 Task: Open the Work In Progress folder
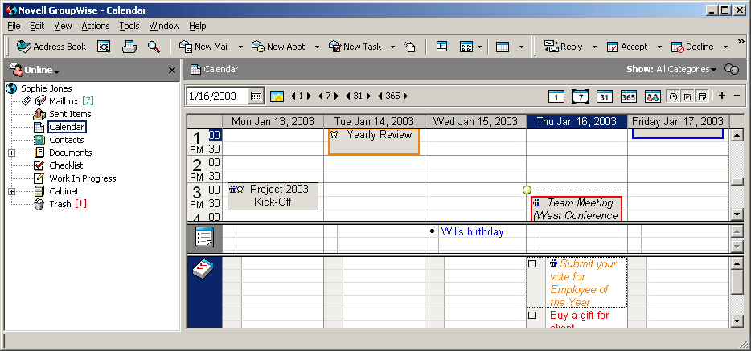[x=82, y=178]
